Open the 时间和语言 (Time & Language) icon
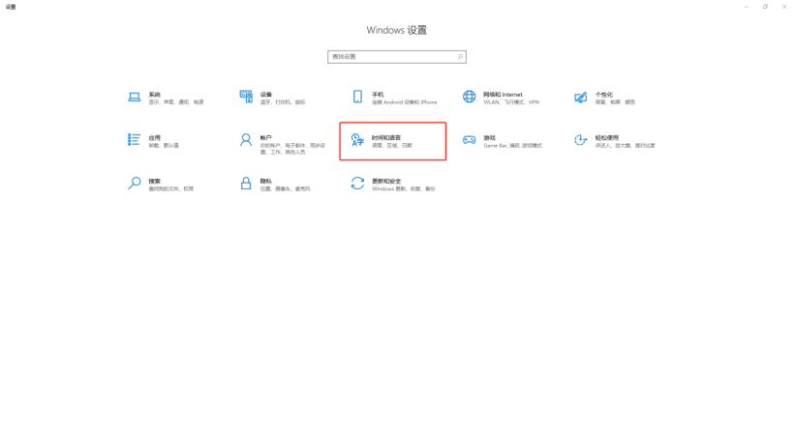The width and height of the screenshot is (794, 430). pos(357,140)
